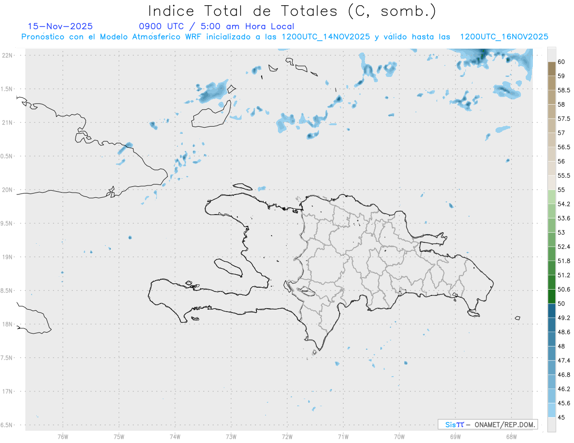
Task: Click the colorbar value '54.2'
Action: click(x=563, y=204)
